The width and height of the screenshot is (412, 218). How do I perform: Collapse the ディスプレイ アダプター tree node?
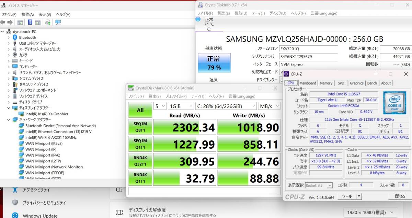(9, 108)
